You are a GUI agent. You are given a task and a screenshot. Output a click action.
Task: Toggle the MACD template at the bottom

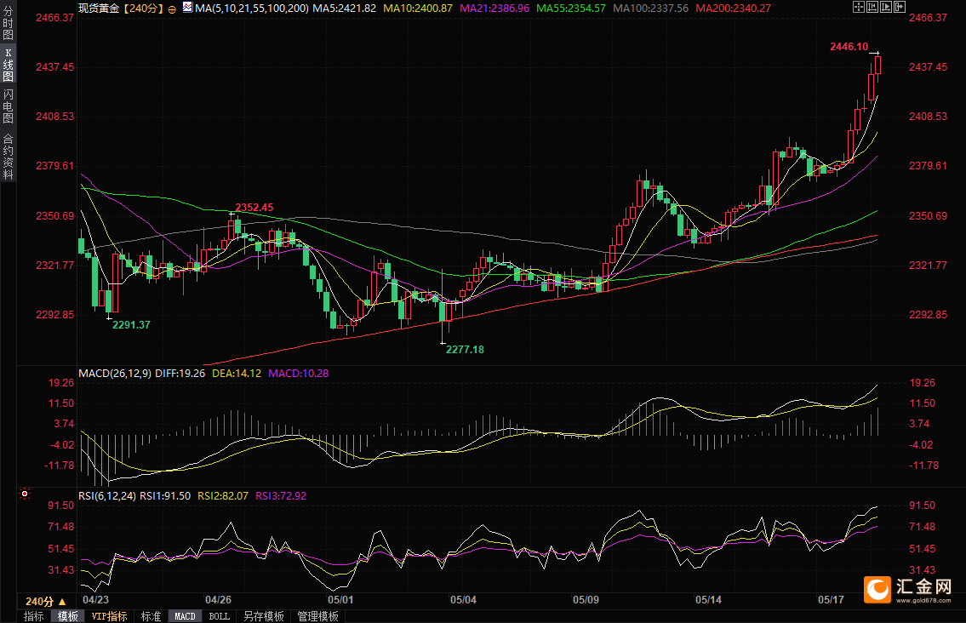(x=185, y=616)
